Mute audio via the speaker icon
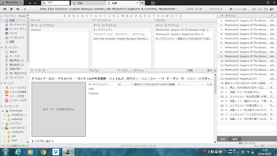The height and width of the screenshot is (156, 277). [231, 9]
